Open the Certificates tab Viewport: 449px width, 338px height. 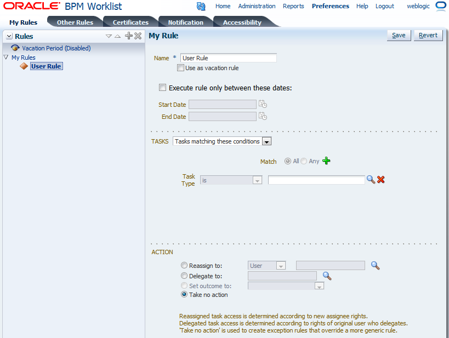click(130, 22)
